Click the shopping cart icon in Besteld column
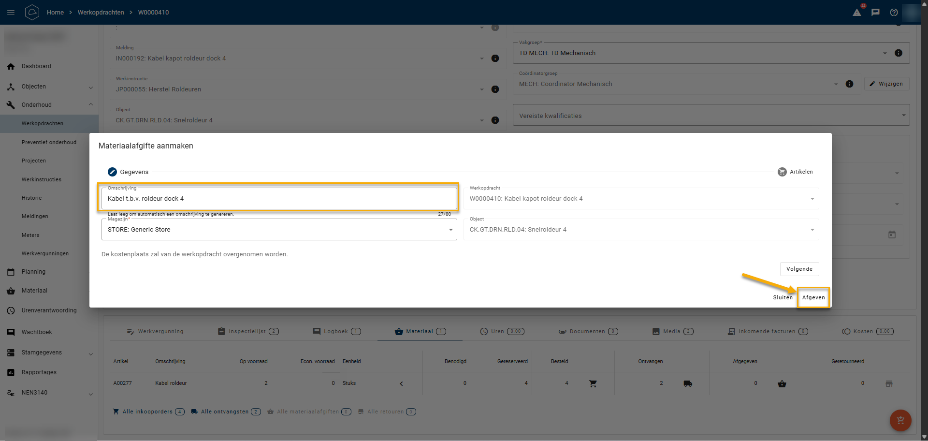 pyautogui.click(x=593, y=383)
